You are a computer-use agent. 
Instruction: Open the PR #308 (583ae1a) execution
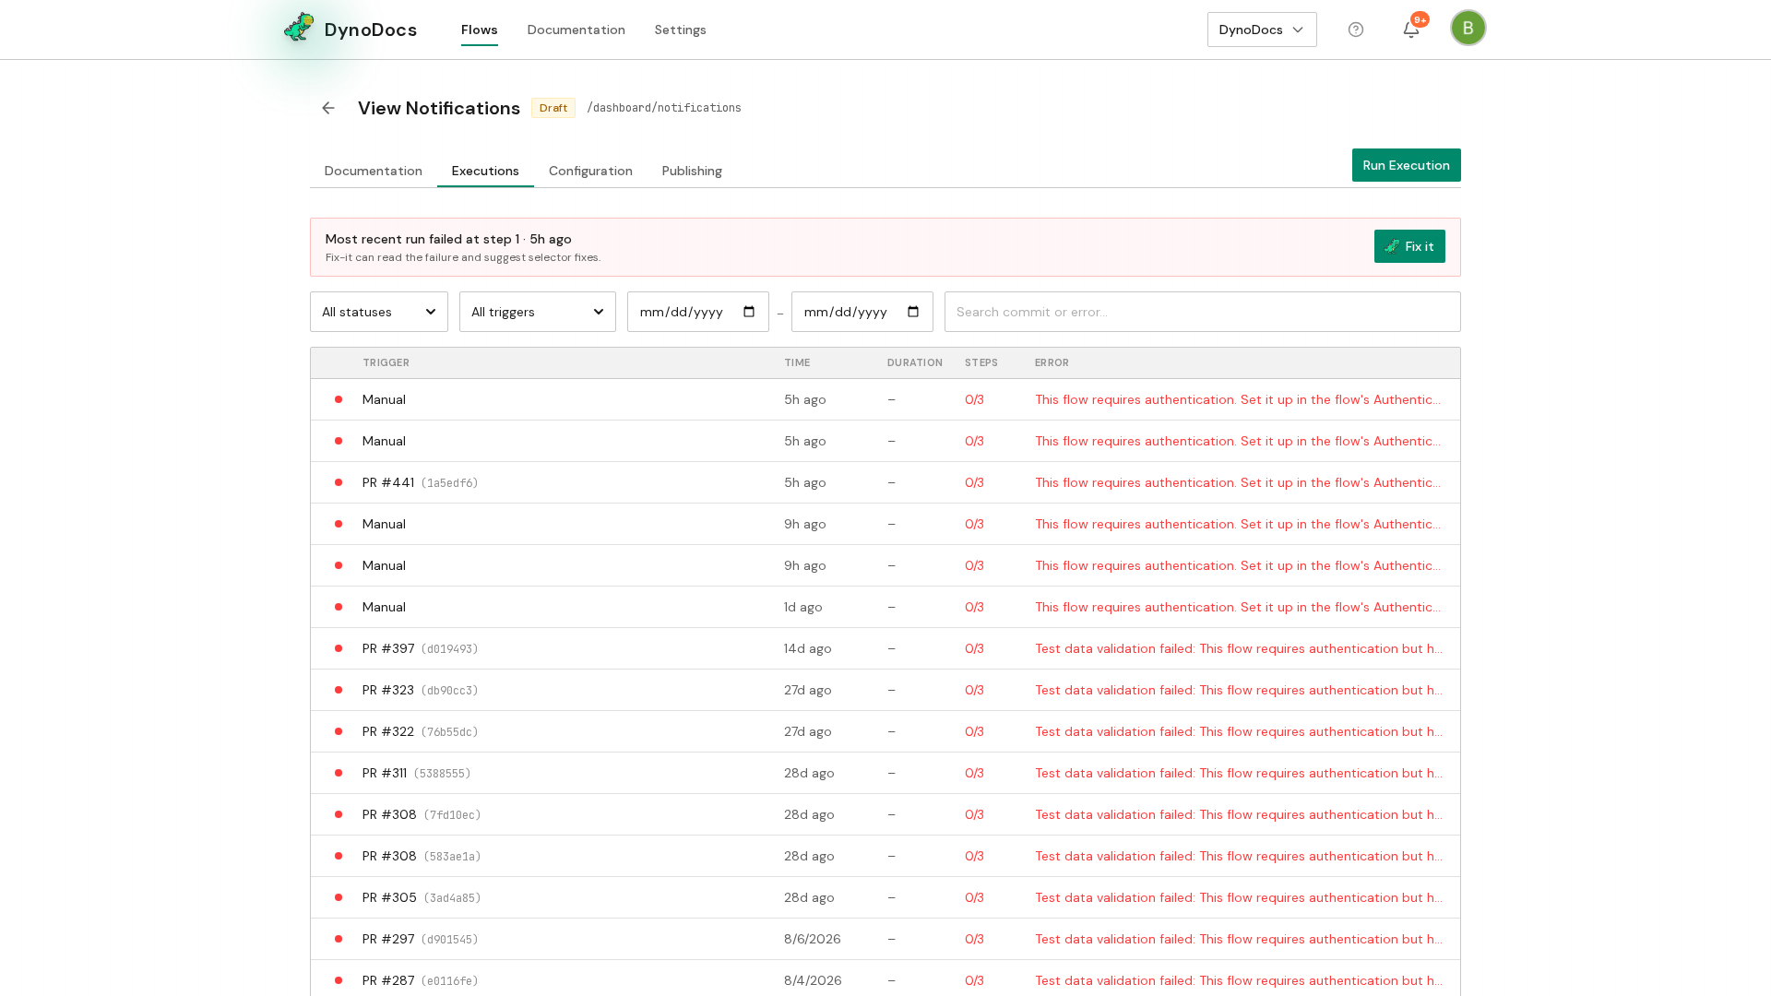[x=885, y=856]
